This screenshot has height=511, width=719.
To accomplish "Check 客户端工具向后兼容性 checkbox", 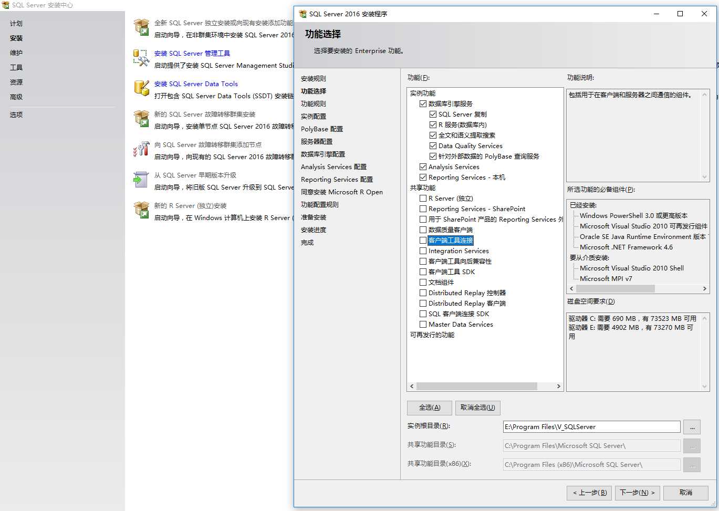I will (x=423, y=261).
